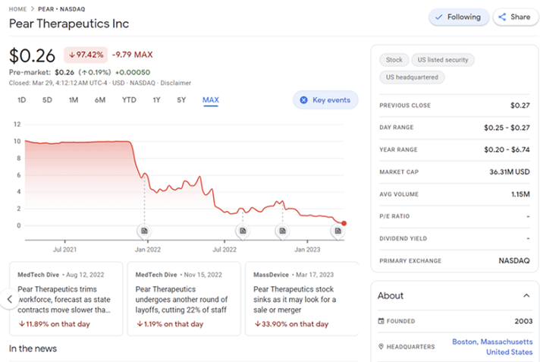Click the 97.42% decline badge

click(x=86, y=55)
